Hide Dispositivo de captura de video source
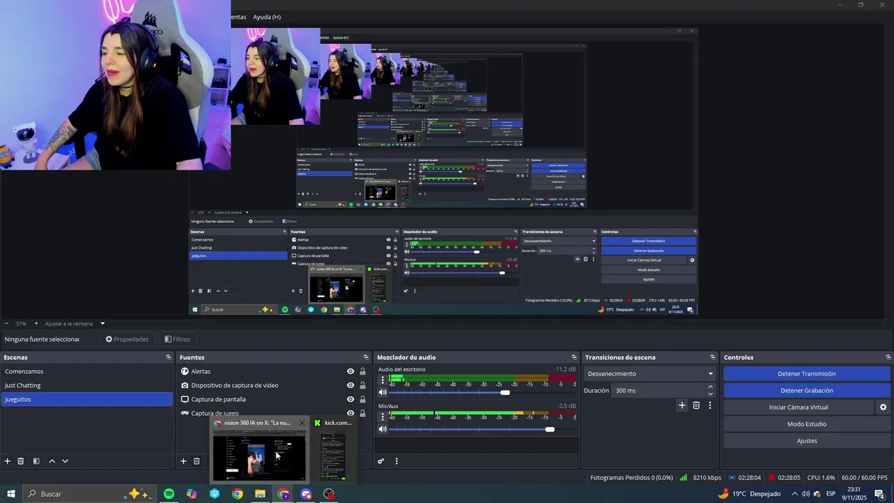Viewport: 894px width, 503px height. [351, 386]
